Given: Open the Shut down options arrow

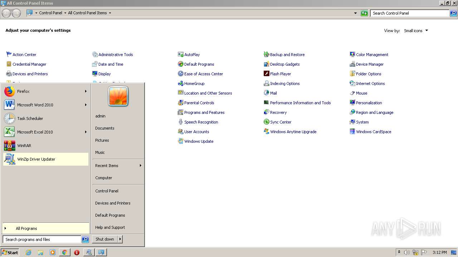Looking at the screenshot, I should (120, 239).
